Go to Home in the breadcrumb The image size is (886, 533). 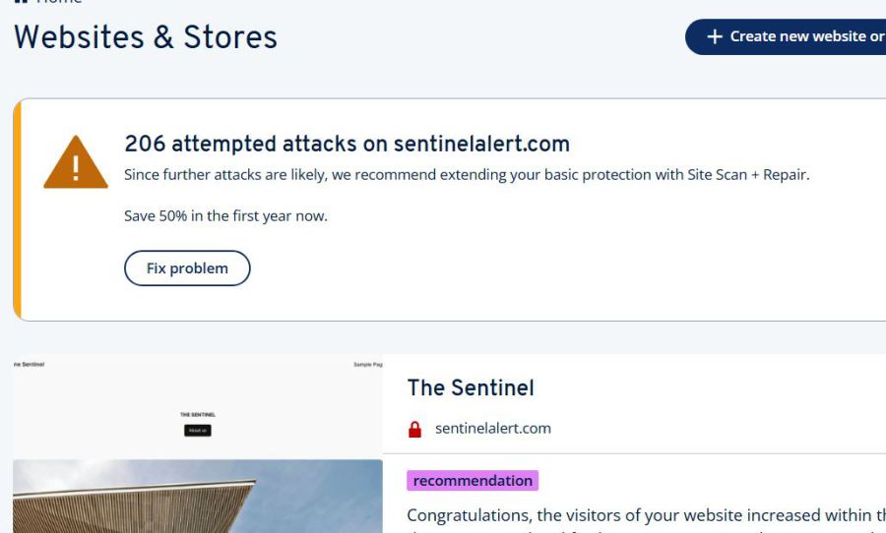click(x=59, y=2)
